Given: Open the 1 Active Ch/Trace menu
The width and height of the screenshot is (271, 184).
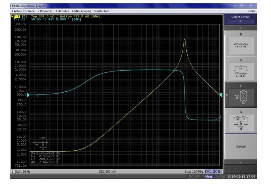Looking at the screenshot, I should (23, 11).
